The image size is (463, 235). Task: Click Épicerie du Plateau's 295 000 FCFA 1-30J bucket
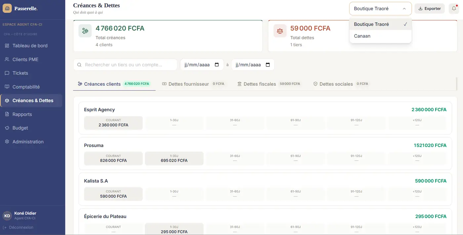click(x=174, y=229)
